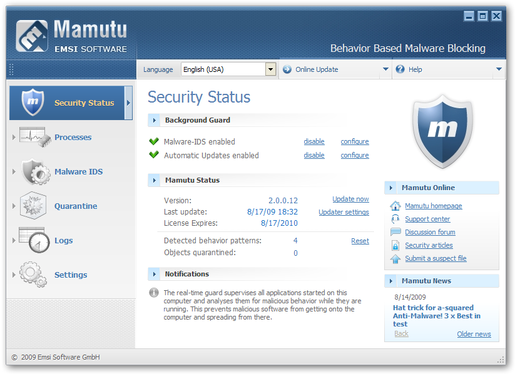The image size is (515, 374).
Task: Open the Help dropdown arrow
Action: click(x=499, y=69)
